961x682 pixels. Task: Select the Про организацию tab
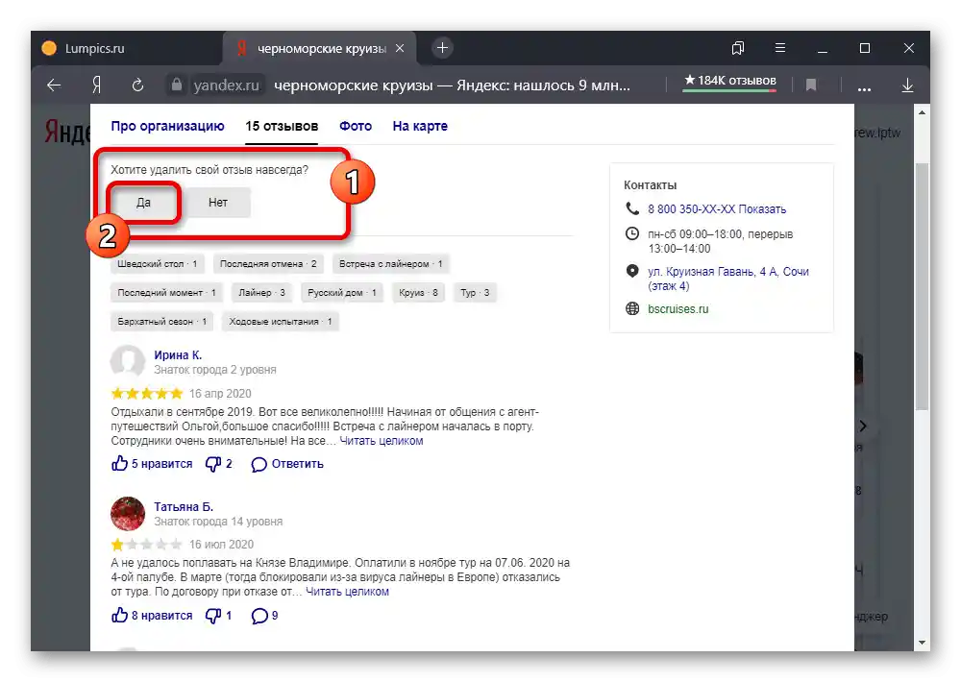(167, 126)
